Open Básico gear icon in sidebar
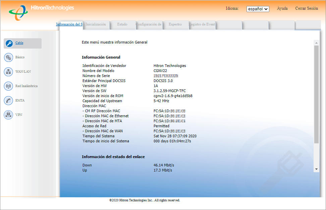Viewport: 326px width, 210px height. (x=8, y=57)
